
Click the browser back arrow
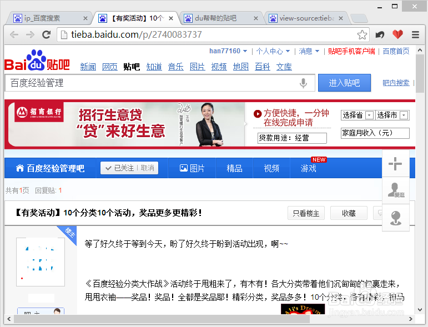(x=14, y=34)
